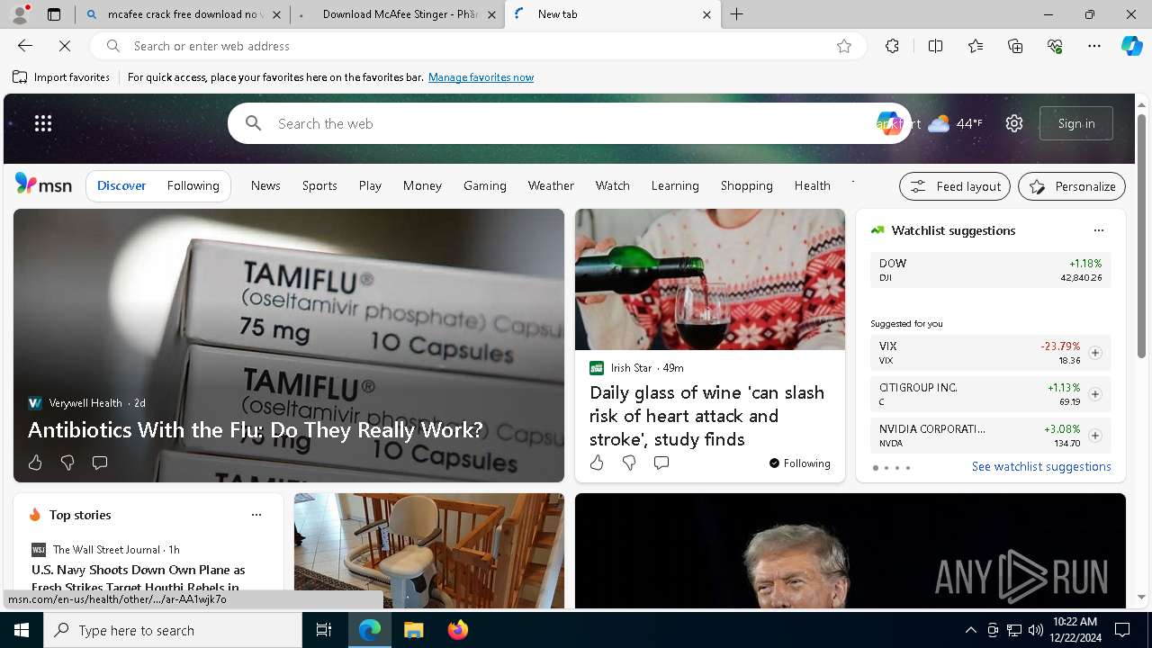
Task: Open the DOW index row
Action: click(x=990, y=270)
